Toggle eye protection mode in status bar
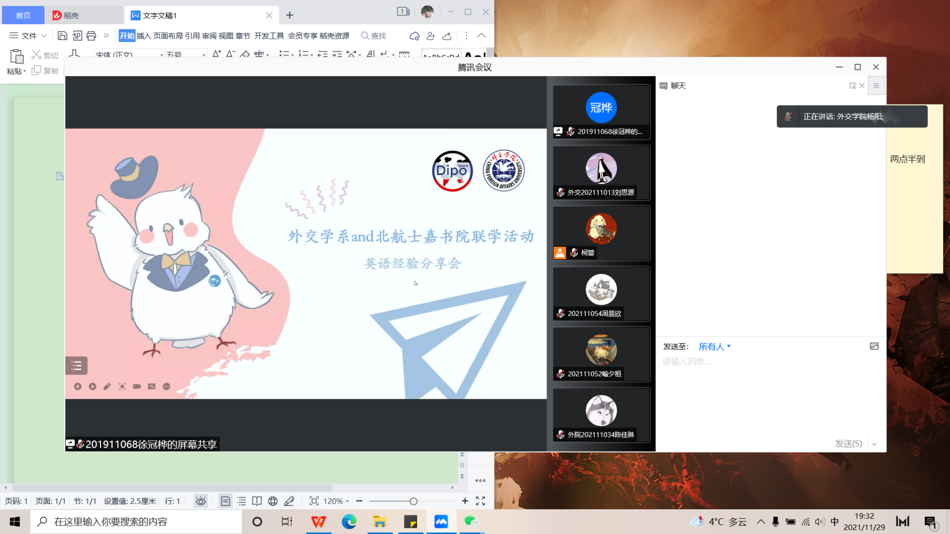Viewport: 950px width, 534px height. [200, 501]
